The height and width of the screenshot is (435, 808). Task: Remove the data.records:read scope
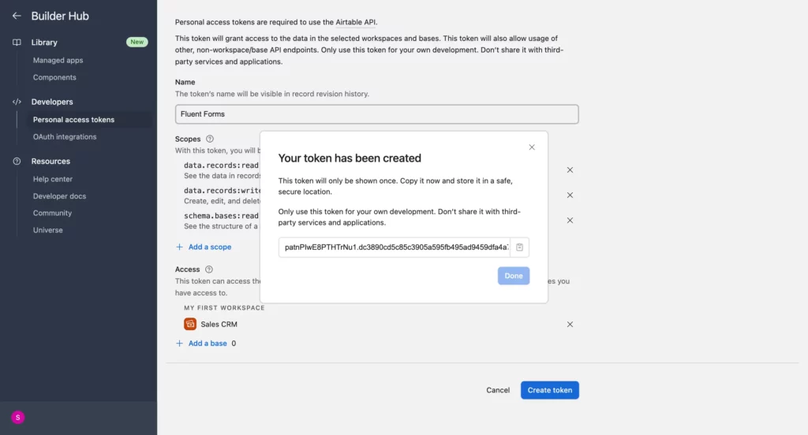point(570,170)
